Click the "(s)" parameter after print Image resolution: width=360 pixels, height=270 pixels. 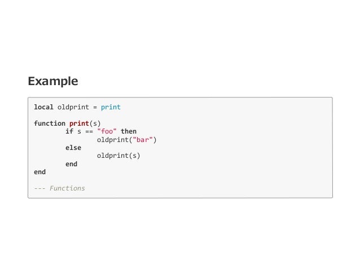coord(95,123)
